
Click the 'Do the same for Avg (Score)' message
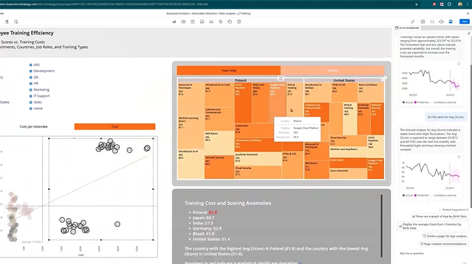445,117
